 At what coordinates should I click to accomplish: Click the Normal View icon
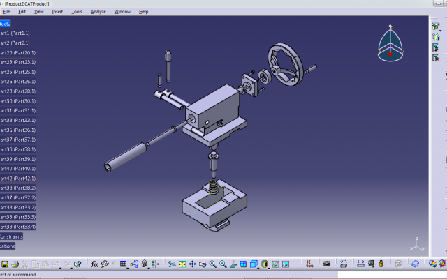pos(233,264)
